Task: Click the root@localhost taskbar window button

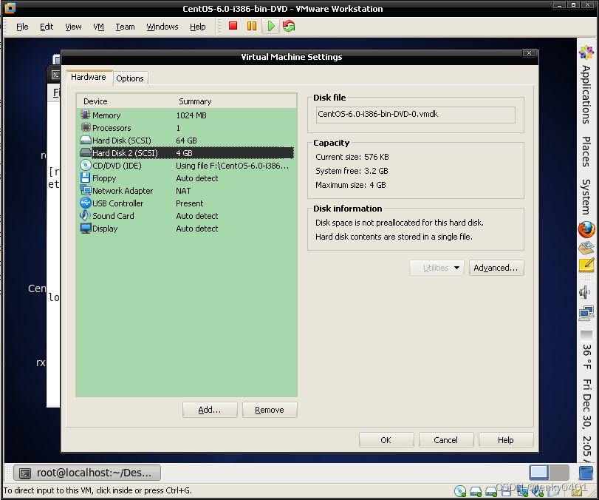Action: coord(87,473)
